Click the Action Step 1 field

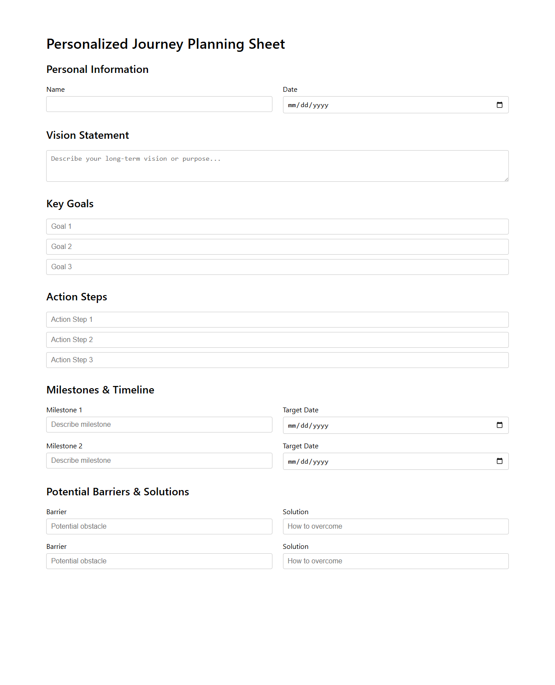click(277, 319)
